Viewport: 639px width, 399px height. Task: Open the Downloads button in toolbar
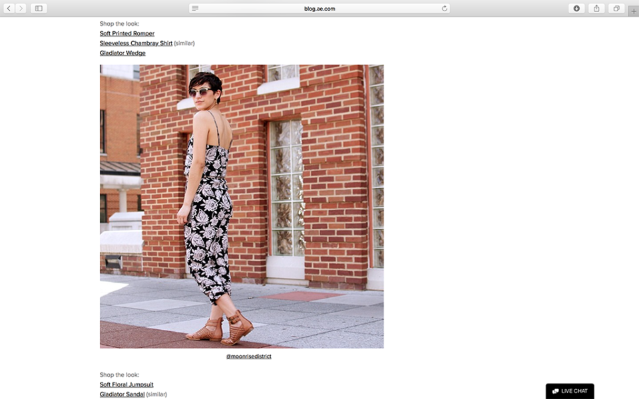[576, 8]
